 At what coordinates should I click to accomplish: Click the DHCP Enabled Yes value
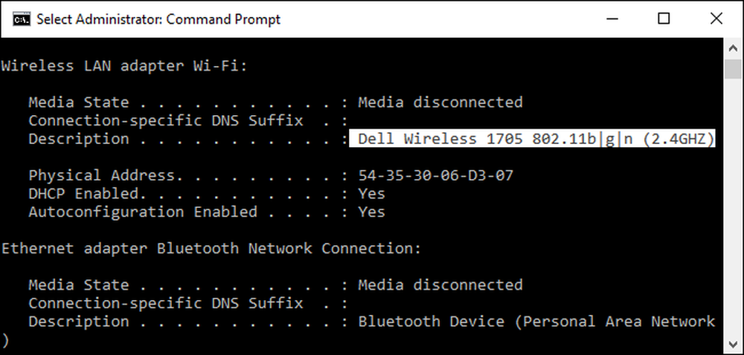point(371,194)
